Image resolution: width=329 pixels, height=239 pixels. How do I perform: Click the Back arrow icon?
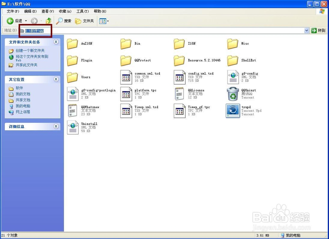point(10,21)
